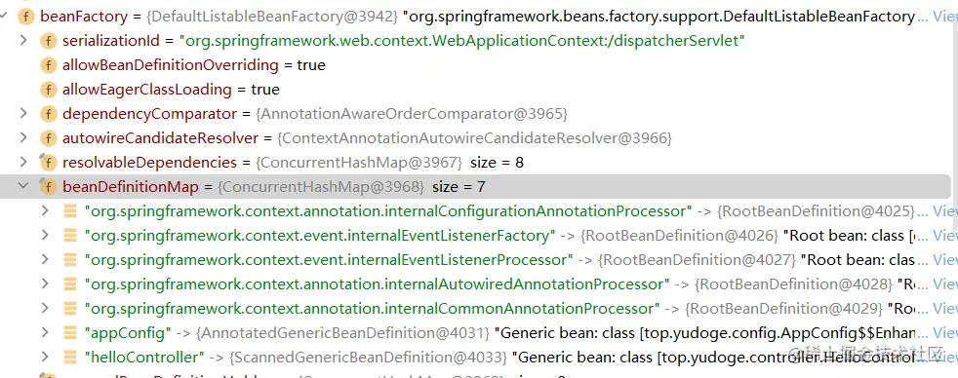The image size is (958, 378).
Task: Click the autowireCandidateResolver field icon
Action: pyautogui.click(x=48, y=138)
